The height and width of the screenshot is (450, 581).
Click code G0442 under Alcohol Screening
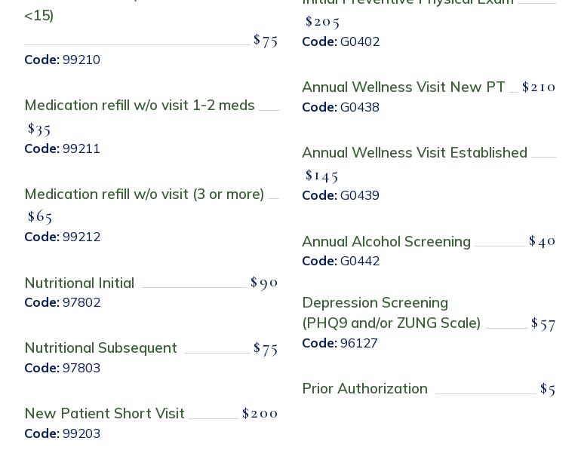coord(359,261)
